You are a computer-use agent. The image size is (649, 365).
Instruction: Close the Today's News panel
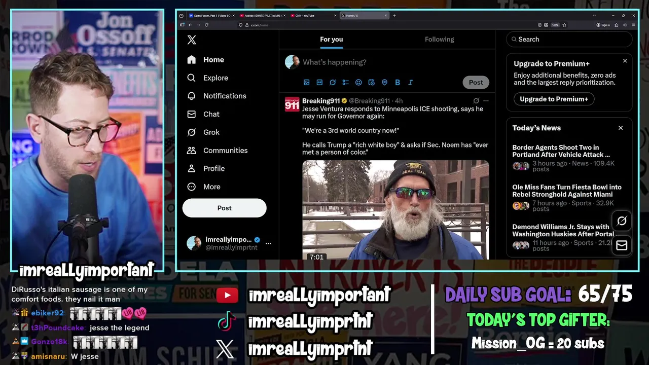tap(620, 128)
